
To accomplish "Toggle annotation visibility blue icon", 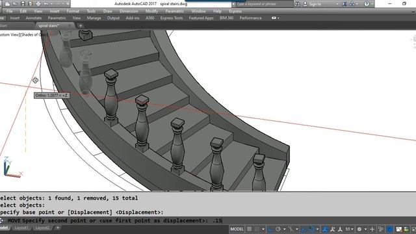I will click(325, 229).
